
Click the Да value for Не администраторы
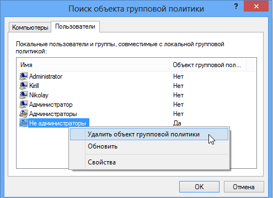tap(177, 123)
